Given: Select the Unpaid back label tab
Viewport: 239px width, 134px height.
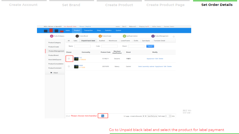Looking at the screenshot, I should point(88,41).
